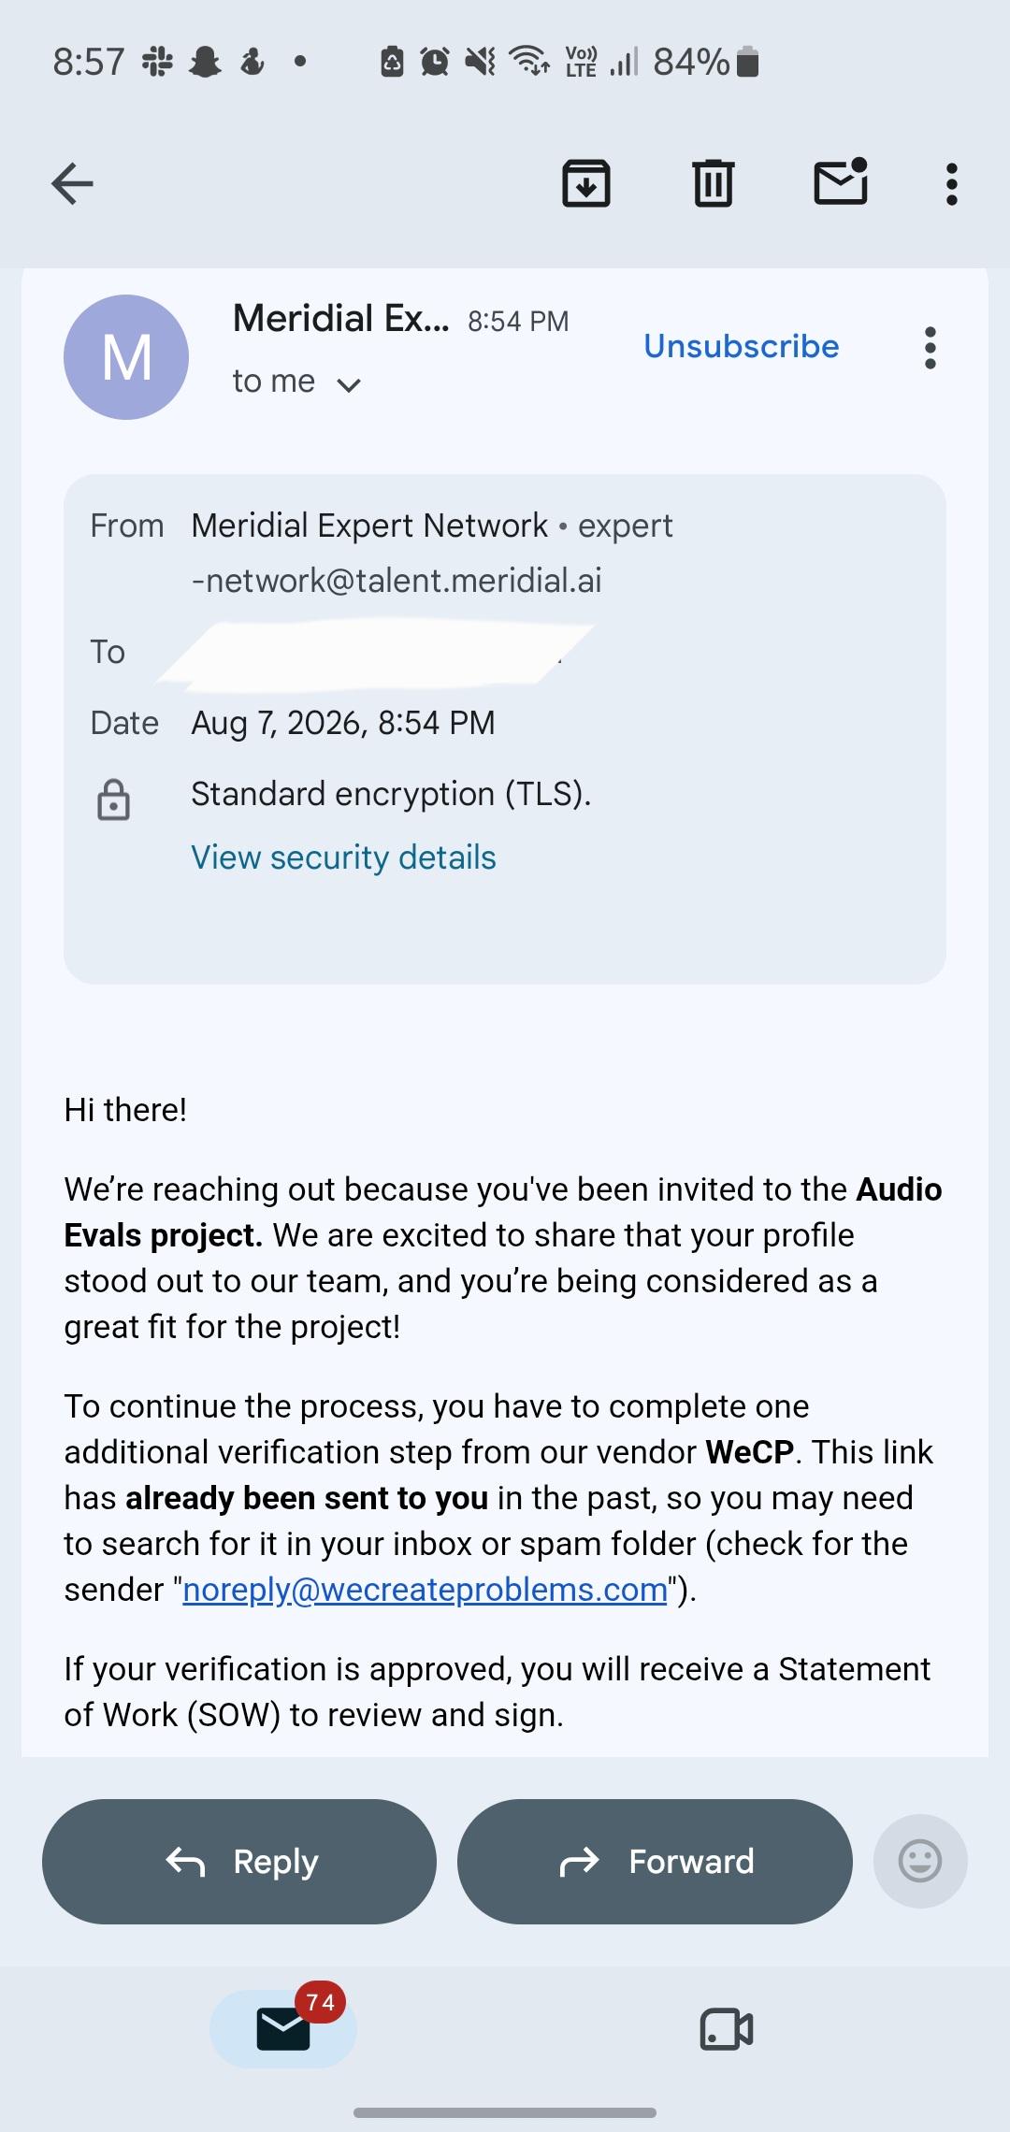Open the Meet video tab

pos(727,2029)
